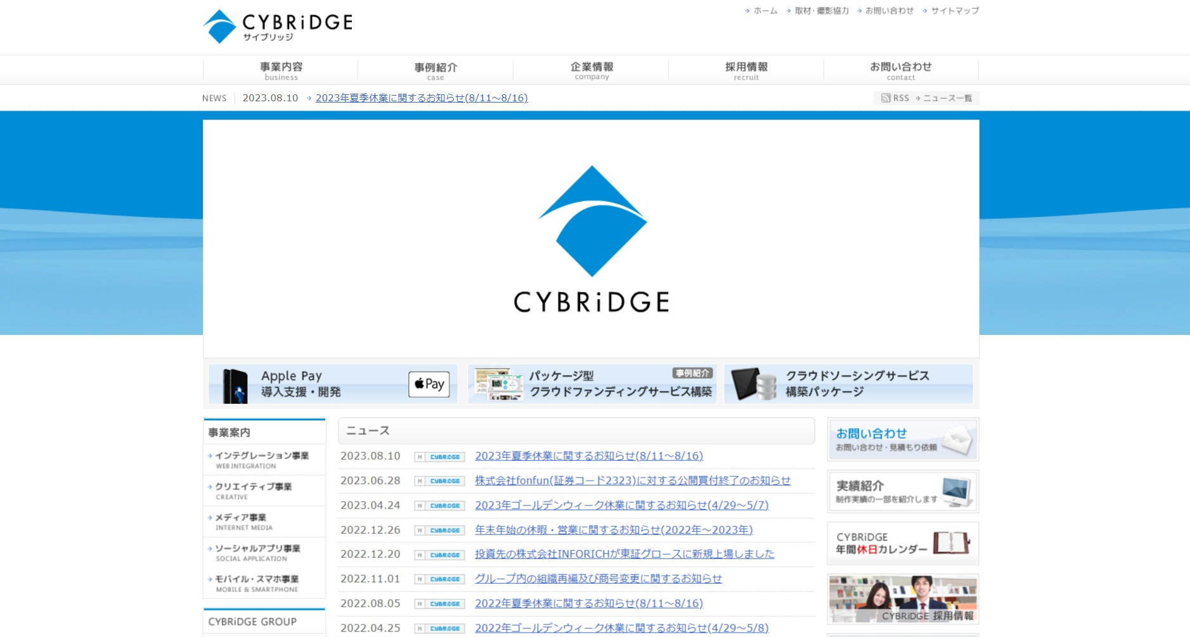1190x637 pixels.
Task: Click the envelope icon in お問い合わせ box
Action: (958, 439)
